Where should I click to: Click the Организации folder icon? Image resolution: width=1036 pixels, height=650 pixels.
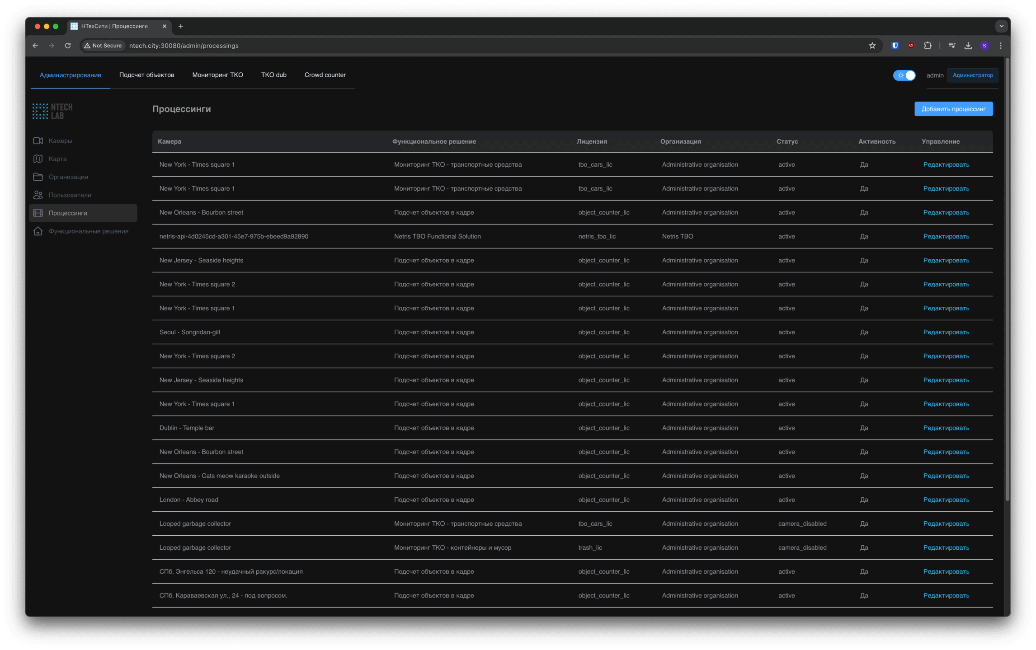click(x=38, y=177)
